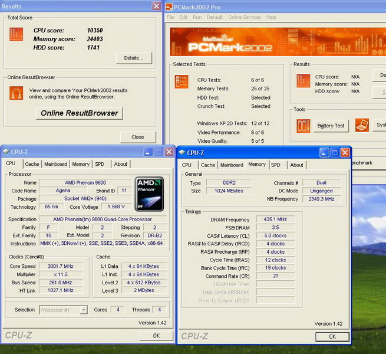This screenshot has height=354, width=386.
Task: Open the File menu in PCMark2002
Action: click(170, 17)
